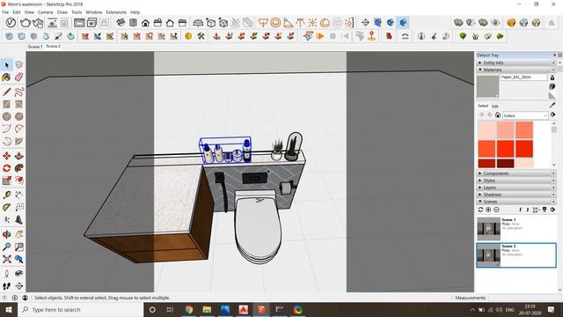Click the V-Ray render teapot icon
Image resolution: width=563 pixels, height=317 pixels.
(x=26, y=23)
